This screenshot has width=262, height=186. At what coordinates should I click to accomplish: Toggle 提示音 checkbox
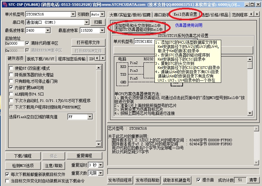click(x=199, y=180)
